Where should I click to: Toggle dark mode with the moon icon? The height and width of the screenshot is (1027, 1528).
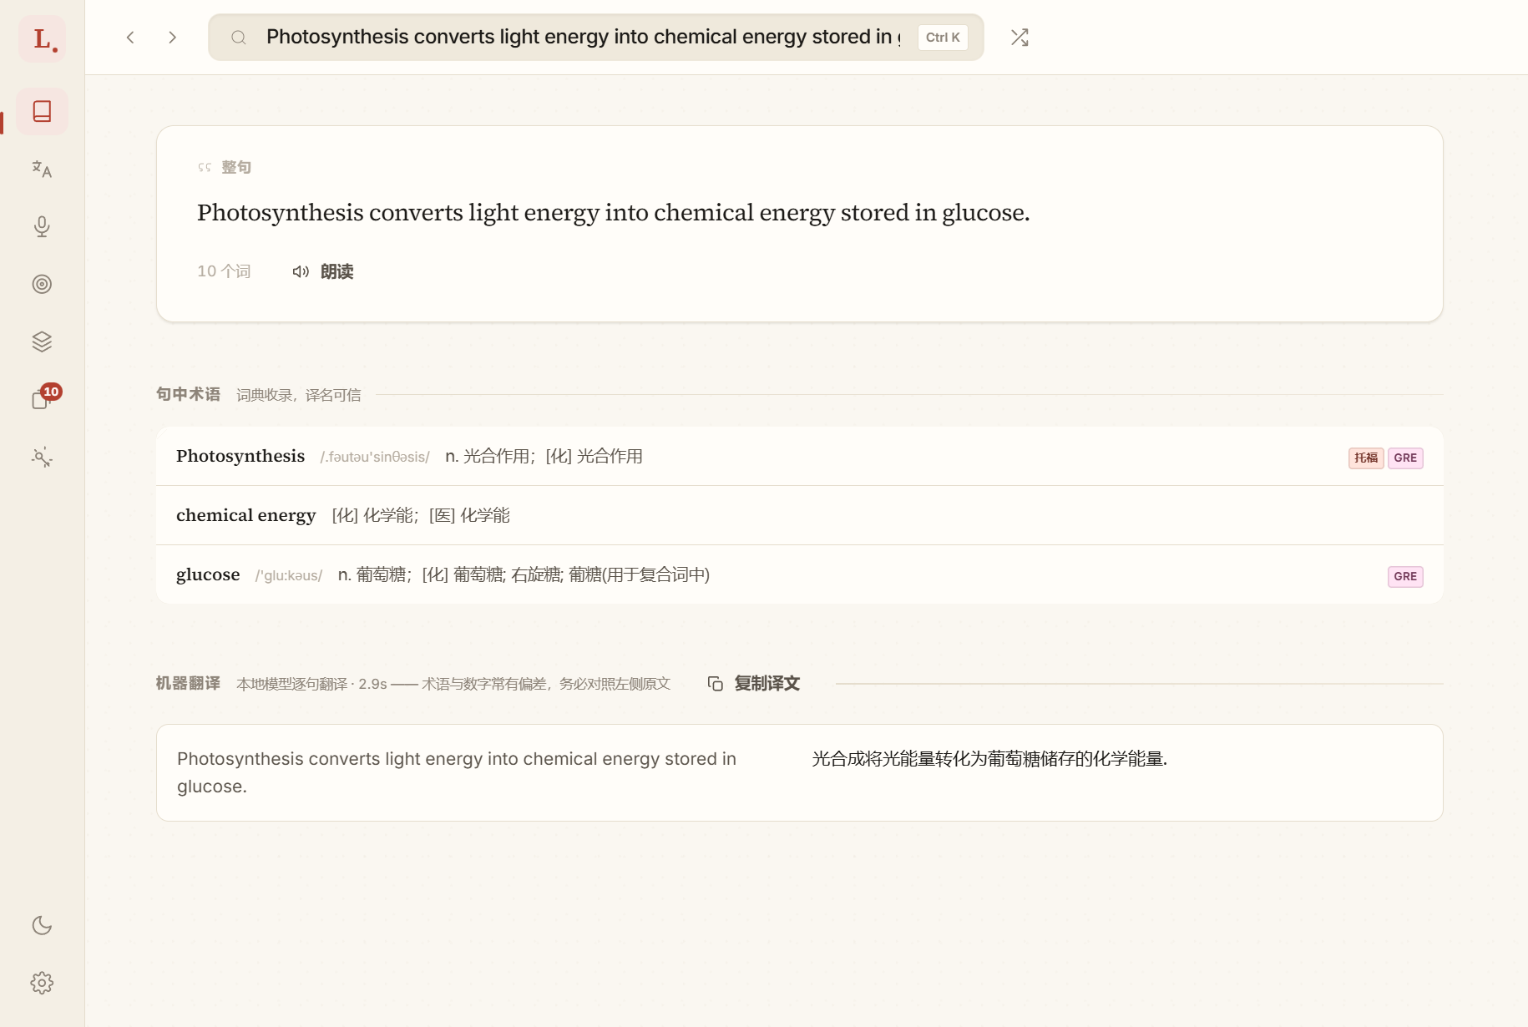tap(43, 925)
